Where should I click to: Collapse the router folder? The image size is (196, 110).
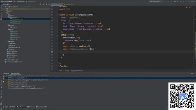tap(7, 25)
